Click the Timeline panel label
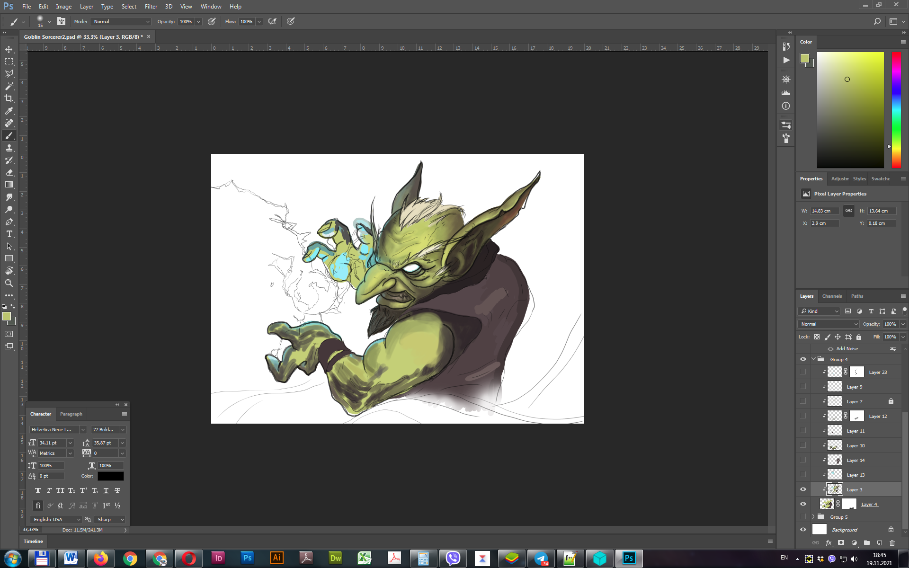Viewport: 909px width, 568px height. [33, 541]
